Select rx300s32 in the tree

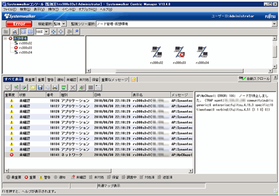coord(25,43)
